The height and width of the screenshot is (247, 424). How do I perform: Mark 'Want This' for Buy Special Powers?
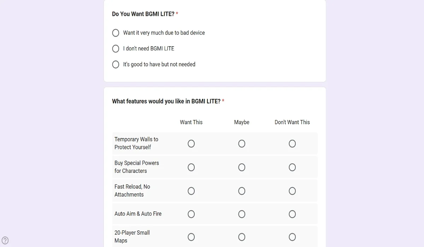191,167
